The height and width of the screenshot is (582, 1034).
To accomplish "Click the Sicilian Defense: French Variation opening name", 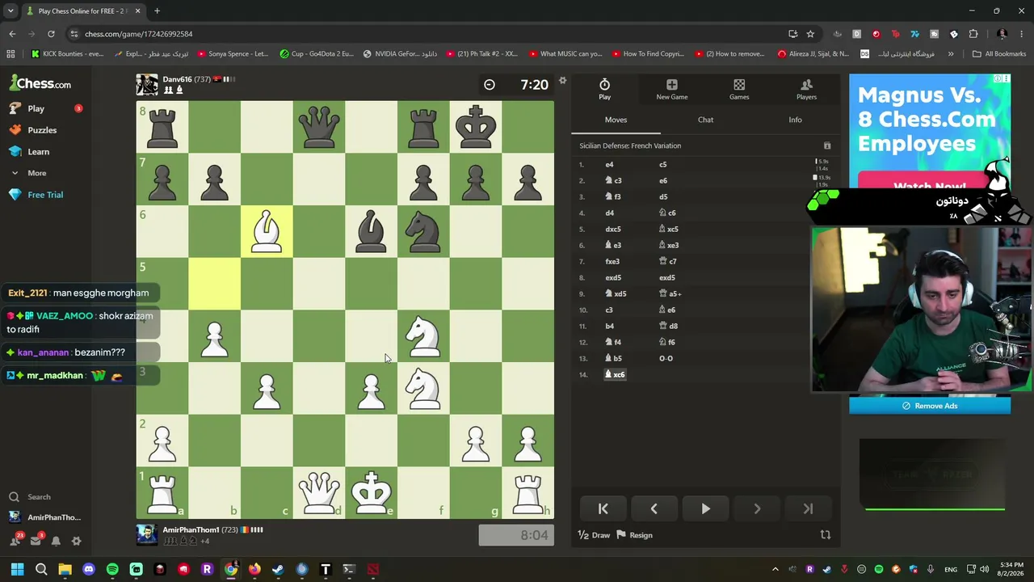I will pos(630,145).
